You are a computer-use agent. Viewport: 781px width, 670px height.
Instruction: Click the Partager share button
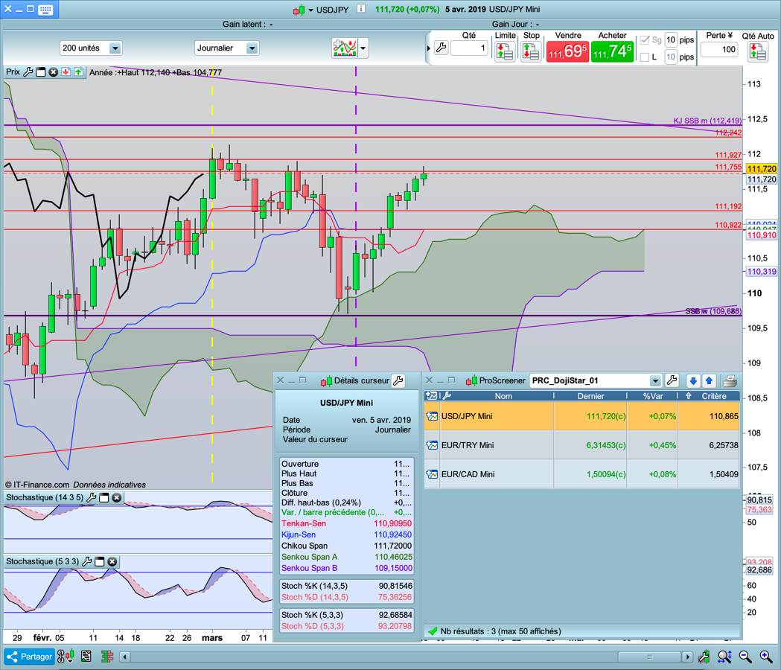click(x=30, y=657)
